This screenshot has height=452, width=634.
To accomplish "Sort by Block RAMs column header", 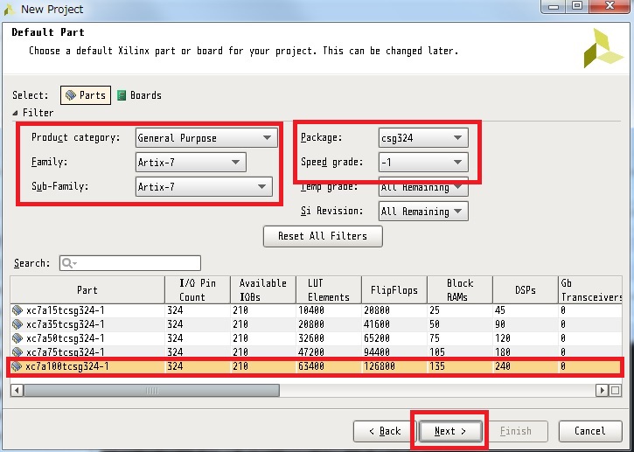I will tap(460, 290).
